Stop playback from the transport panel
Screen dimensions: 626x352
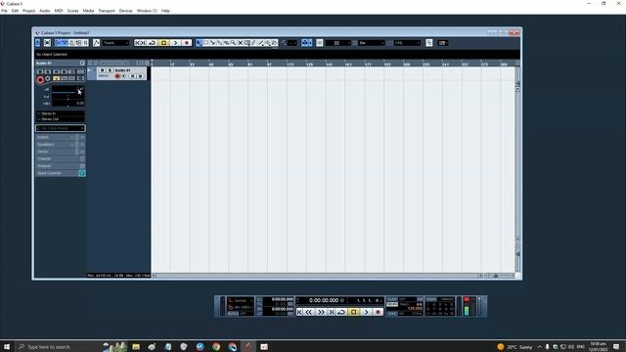coord(354,312)
